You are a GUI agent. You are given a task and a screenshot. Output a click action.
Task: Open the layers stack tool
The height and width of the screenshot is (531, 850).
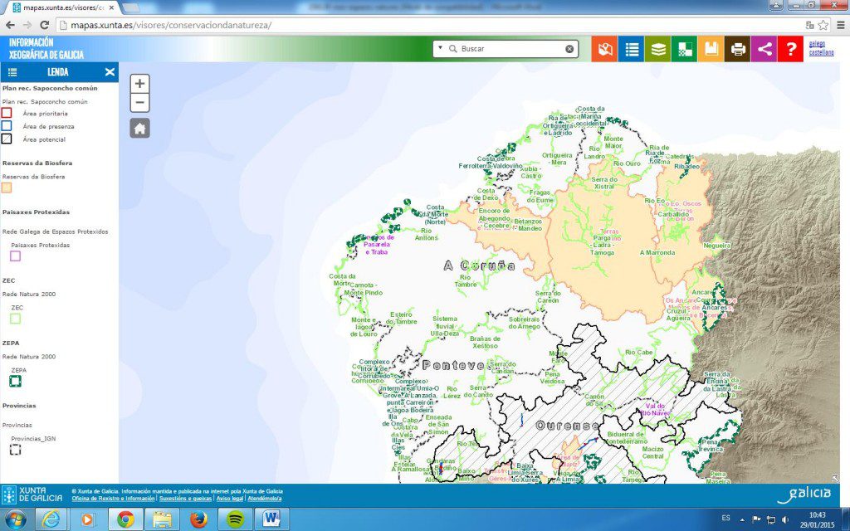pyautogui.click(x=658, y=49)
